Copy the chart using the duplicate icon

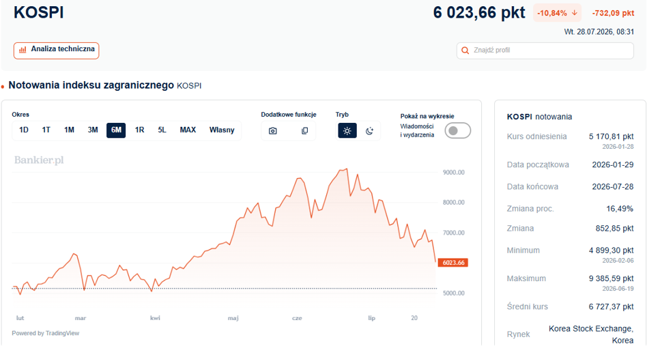click(304, 131)
